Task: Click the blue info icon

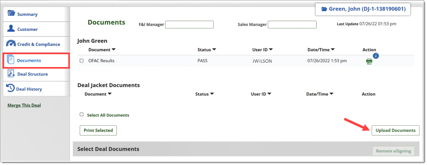Action: [376, 56]
